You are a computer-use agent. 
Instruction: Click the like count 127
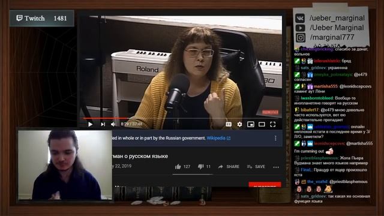pos(187,167)
